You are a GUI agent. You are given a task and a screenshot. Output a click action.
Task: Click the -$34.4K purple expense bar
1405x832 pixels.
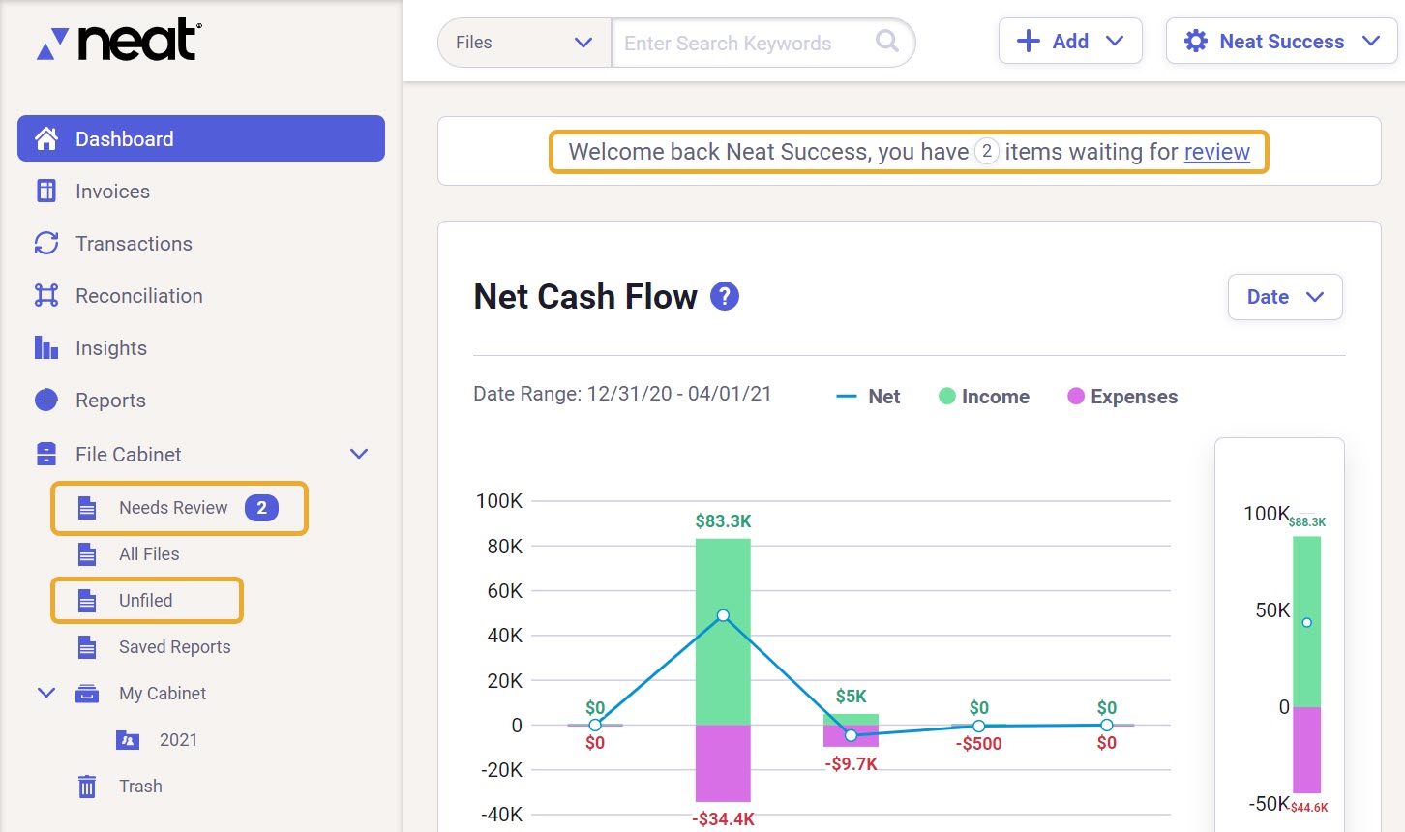(x=723, y=763)
